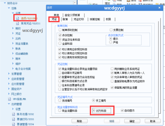165x126 pixels.
Task: Click the 确定 button
Action: pyautogui.click(x=132, y=121)
